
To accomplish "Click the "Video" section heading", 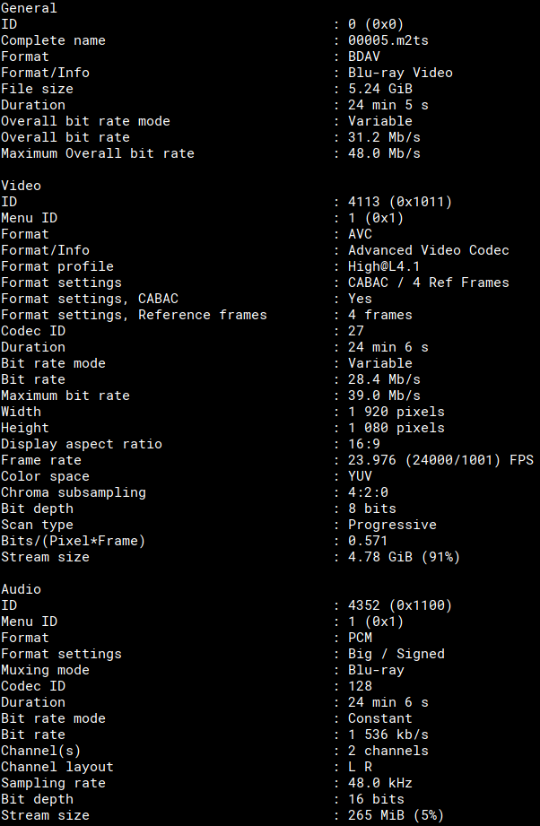I will 21,186.
